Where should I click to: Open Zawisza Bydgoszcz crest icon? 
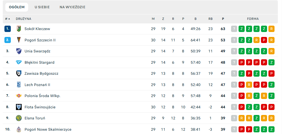point(19,73)
